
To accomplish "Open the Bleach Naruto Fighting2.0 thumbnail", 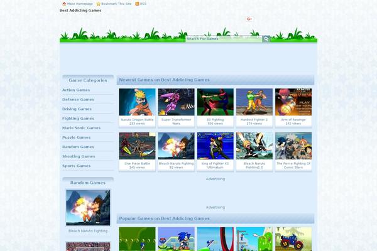I will point(254,146).
